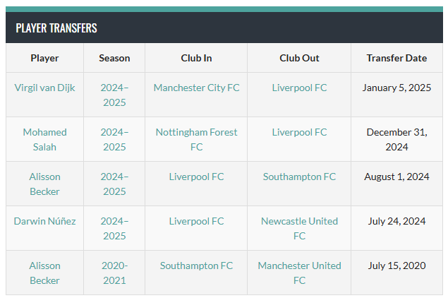This screenshot has width=448, height=298.
Task: Open Liverpool FC link in Darwin Núñez row
Action: pyautogui.click(x=196, y=221)
